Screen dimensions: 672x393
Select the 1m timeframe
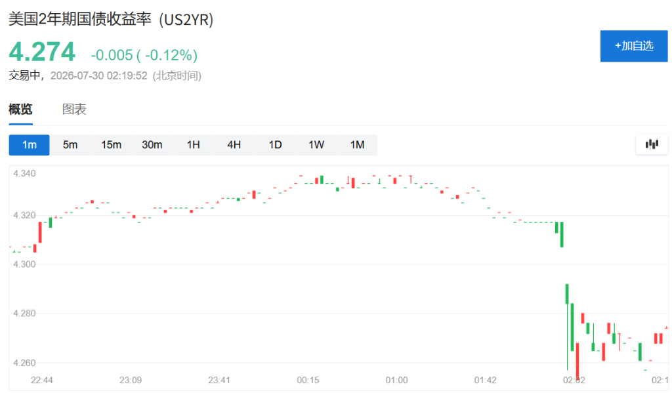[29, 145]
